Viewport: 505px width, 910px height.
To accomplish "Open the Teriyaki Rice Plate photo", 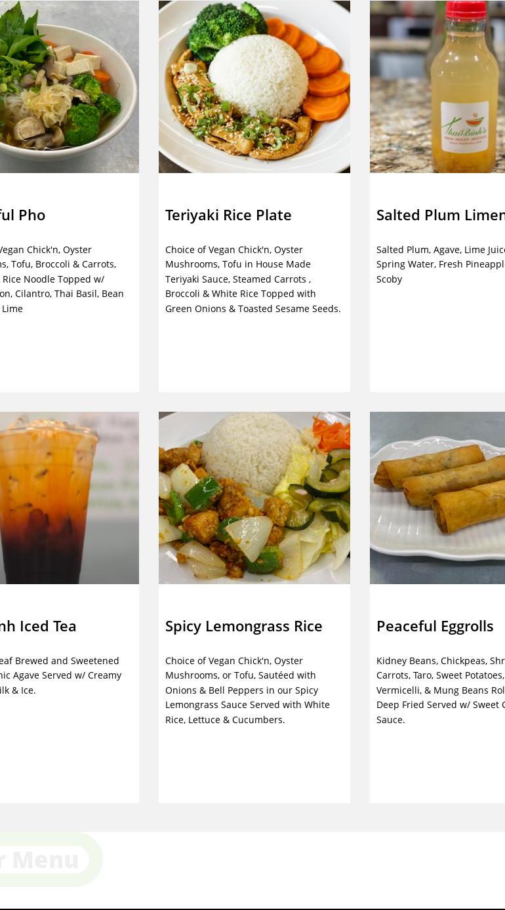I will (254, 87).
